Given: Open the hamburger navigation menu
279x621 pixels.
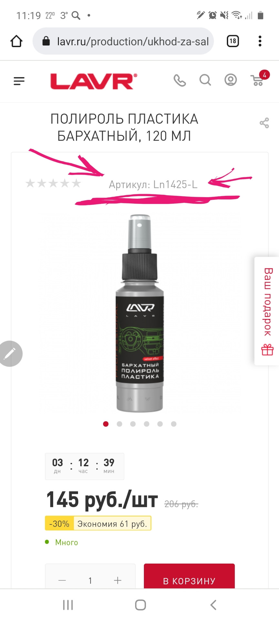Looking at the screenshot, I should [x=19, y=81].
